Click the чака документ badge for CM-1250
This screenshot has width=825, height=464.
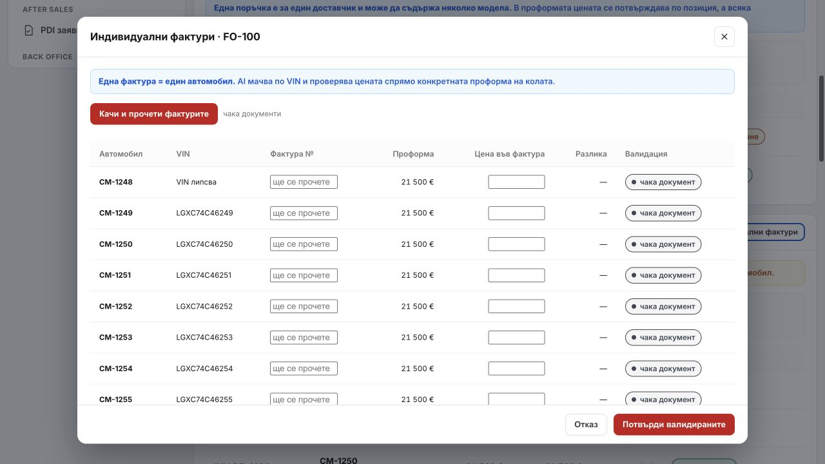coord(663,244)
